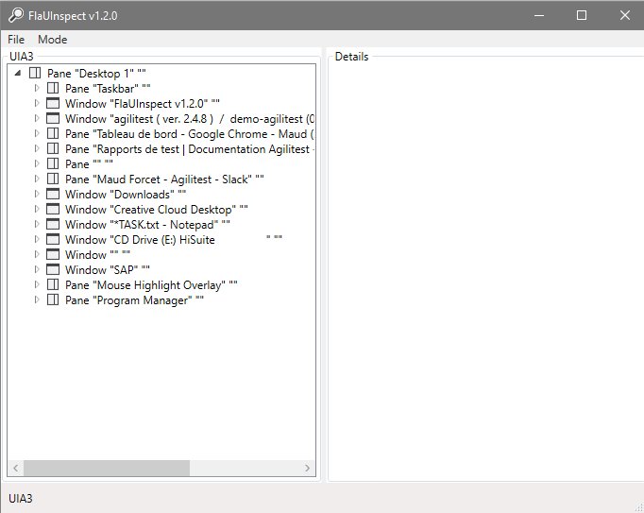The image size is (644, 513).
Task: Close the FlaUInspect window
Action: tap(624, 16)
